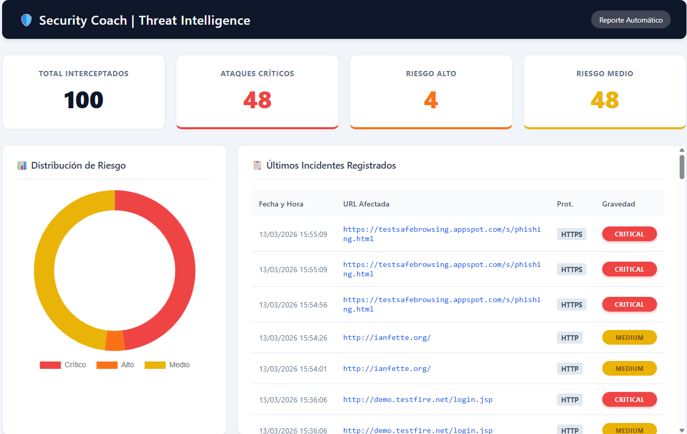Select the Riesgo Alto card
687x434 pixels.
pos(431,92)
